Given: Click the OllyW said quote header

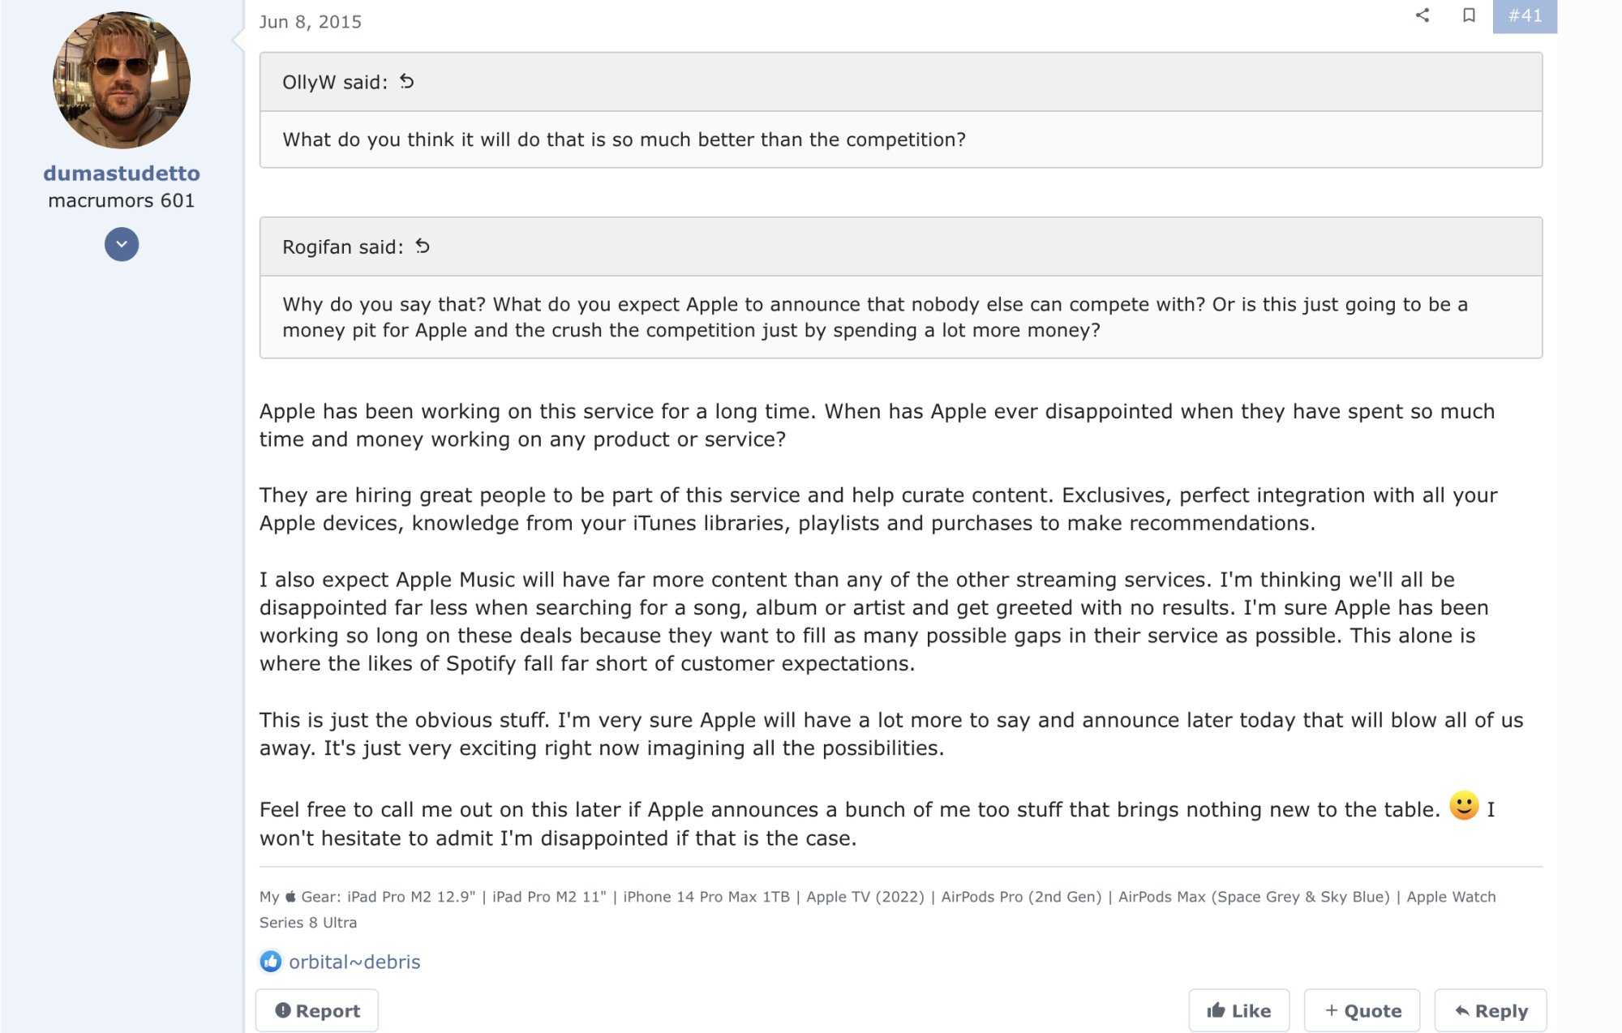Looking at the screenshot, I should tap(335, 82).
